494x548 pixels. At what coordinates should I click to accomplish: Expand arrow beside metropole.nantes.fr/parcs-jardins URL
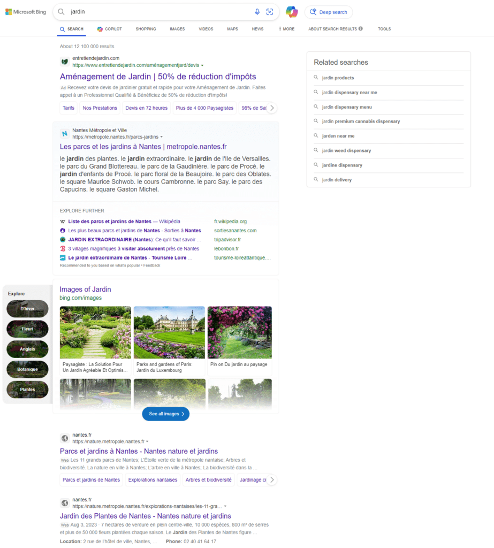pos(162,137)
